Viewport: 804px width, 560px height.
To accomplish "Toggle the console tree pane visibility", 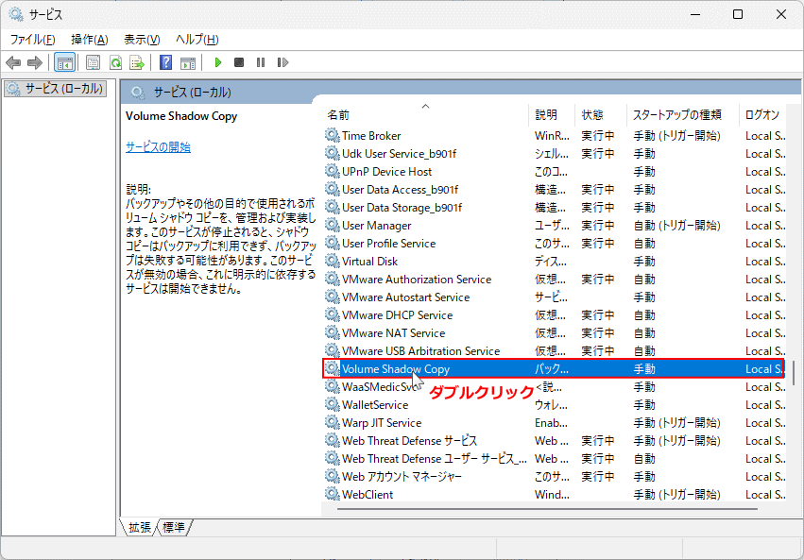I will point(64,62).
